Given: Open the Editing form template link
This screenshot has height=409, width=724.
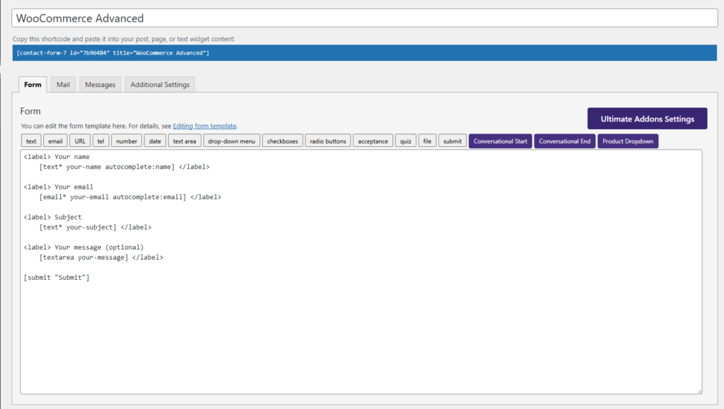Looking at the screenshot, I should click(204, 126).
